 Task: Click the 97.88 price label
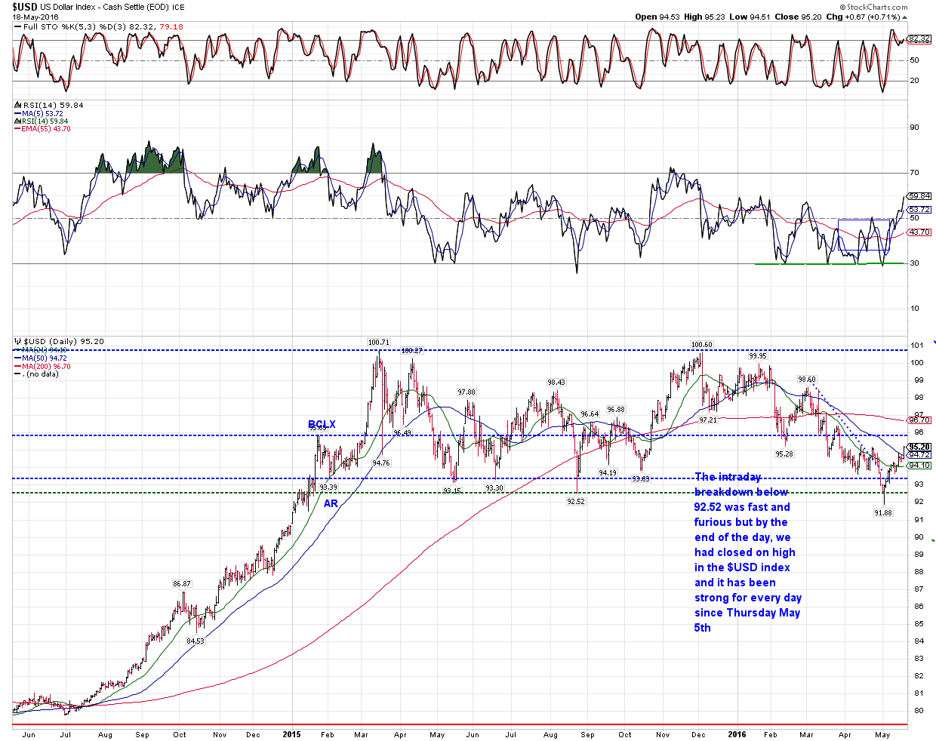(466, 392)
